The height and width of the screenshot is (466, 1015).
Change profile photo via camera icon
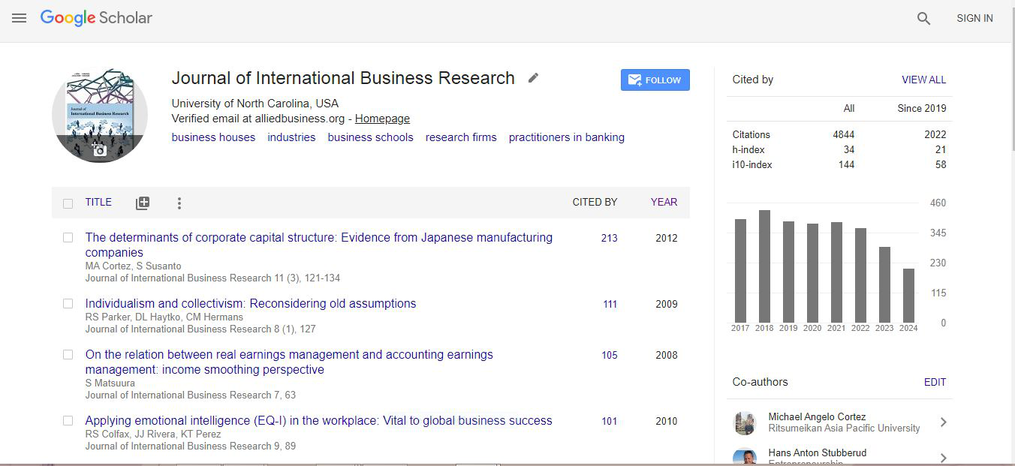pos(99,150)
